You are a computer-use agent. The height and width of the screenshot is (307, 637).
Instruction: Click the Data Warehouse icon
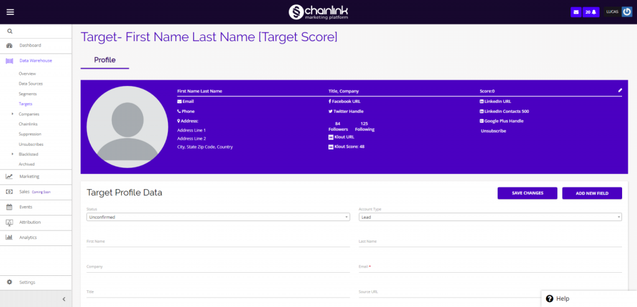pyautogui.click(x=9, y=60)
